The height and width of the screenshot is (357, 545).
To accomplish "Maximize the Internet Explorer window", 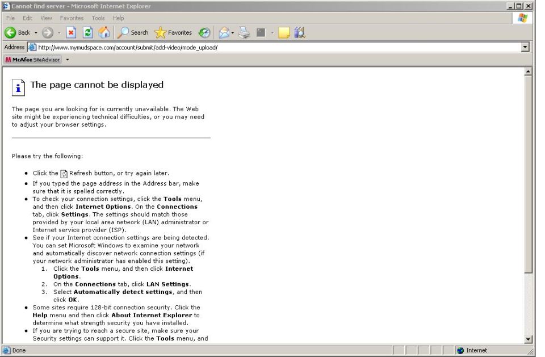I will pyautogui.click(x=519, y=6).
